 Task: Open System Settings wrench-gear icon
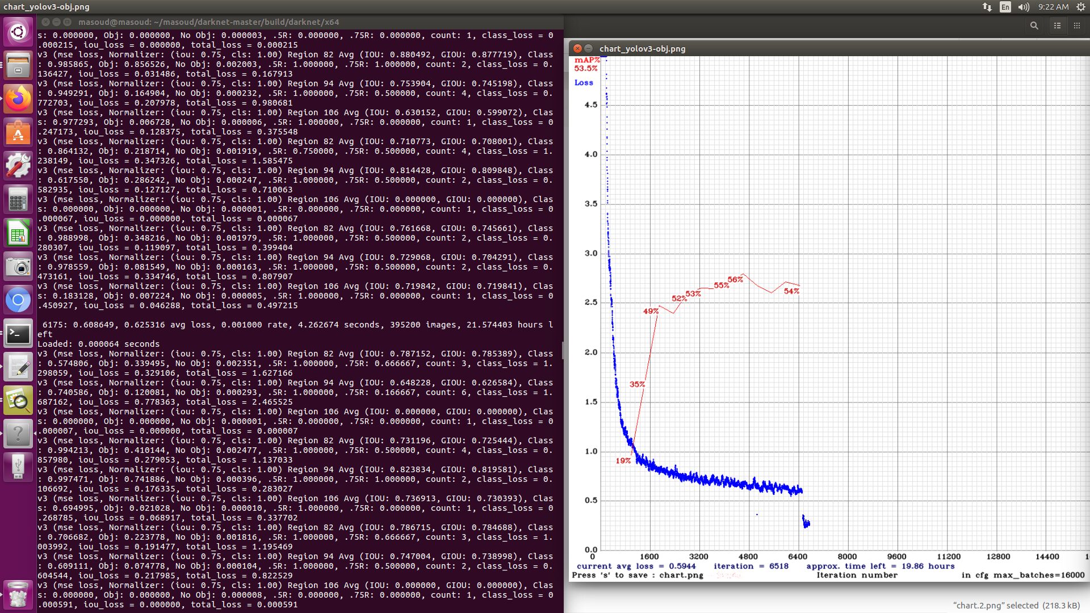tap(18, 166)
